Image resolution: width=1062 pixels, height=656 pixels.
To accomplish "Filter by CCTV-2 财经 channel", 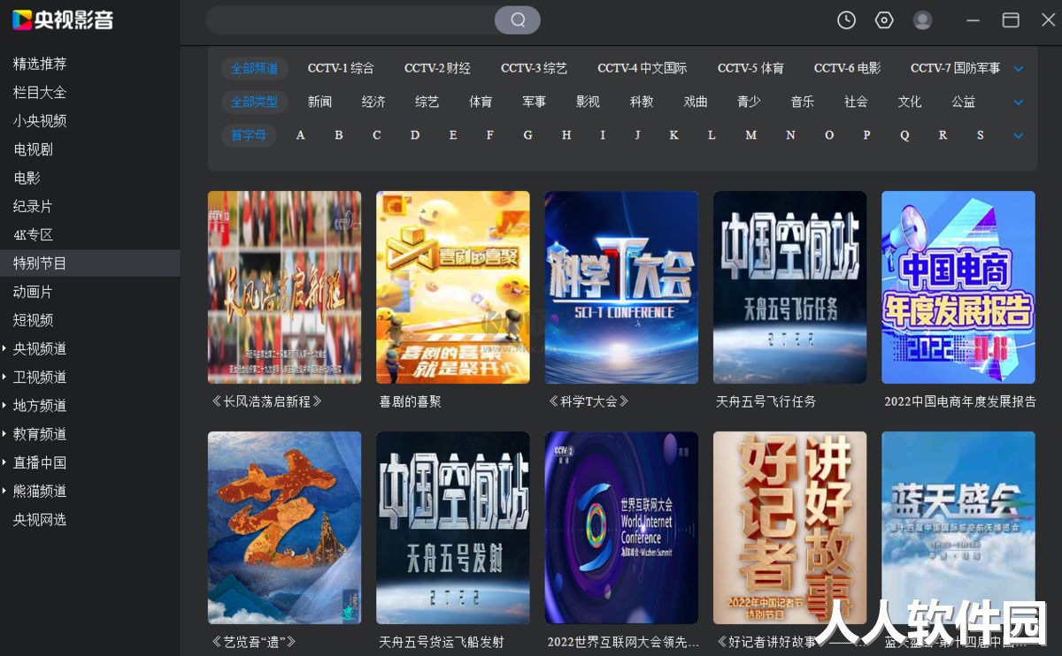I will (437, 68).
